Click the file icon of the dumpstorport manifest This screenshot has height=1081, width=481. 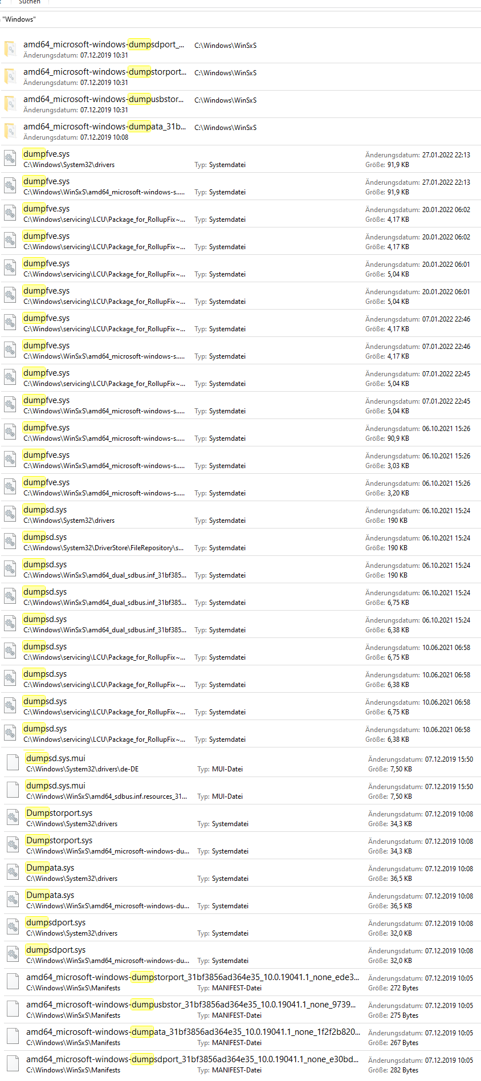(13, 982)
